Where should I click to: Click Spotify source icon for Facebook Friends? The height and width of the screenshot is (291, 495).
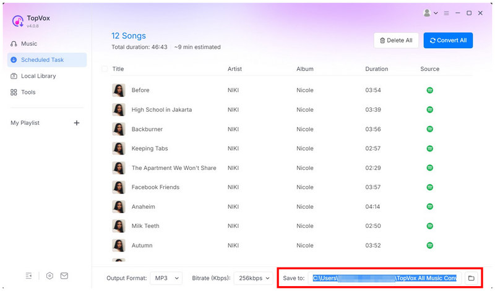429,187
